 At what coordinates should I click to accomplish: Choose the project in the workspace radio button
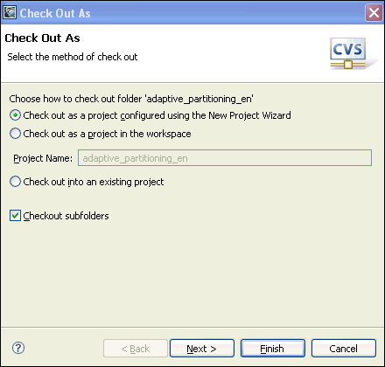click(x=15, y=134)
